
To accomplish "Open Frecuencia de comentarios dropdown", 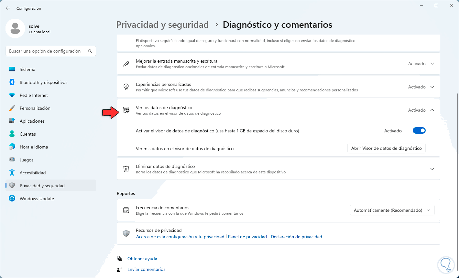I will tap(392, 210).
